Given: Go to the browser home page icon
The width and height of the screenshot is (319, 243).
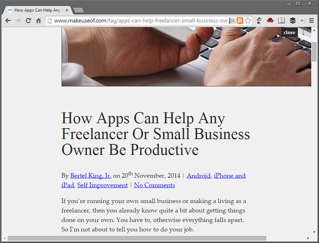Looking at the screenshot, I should coord(38,20).
